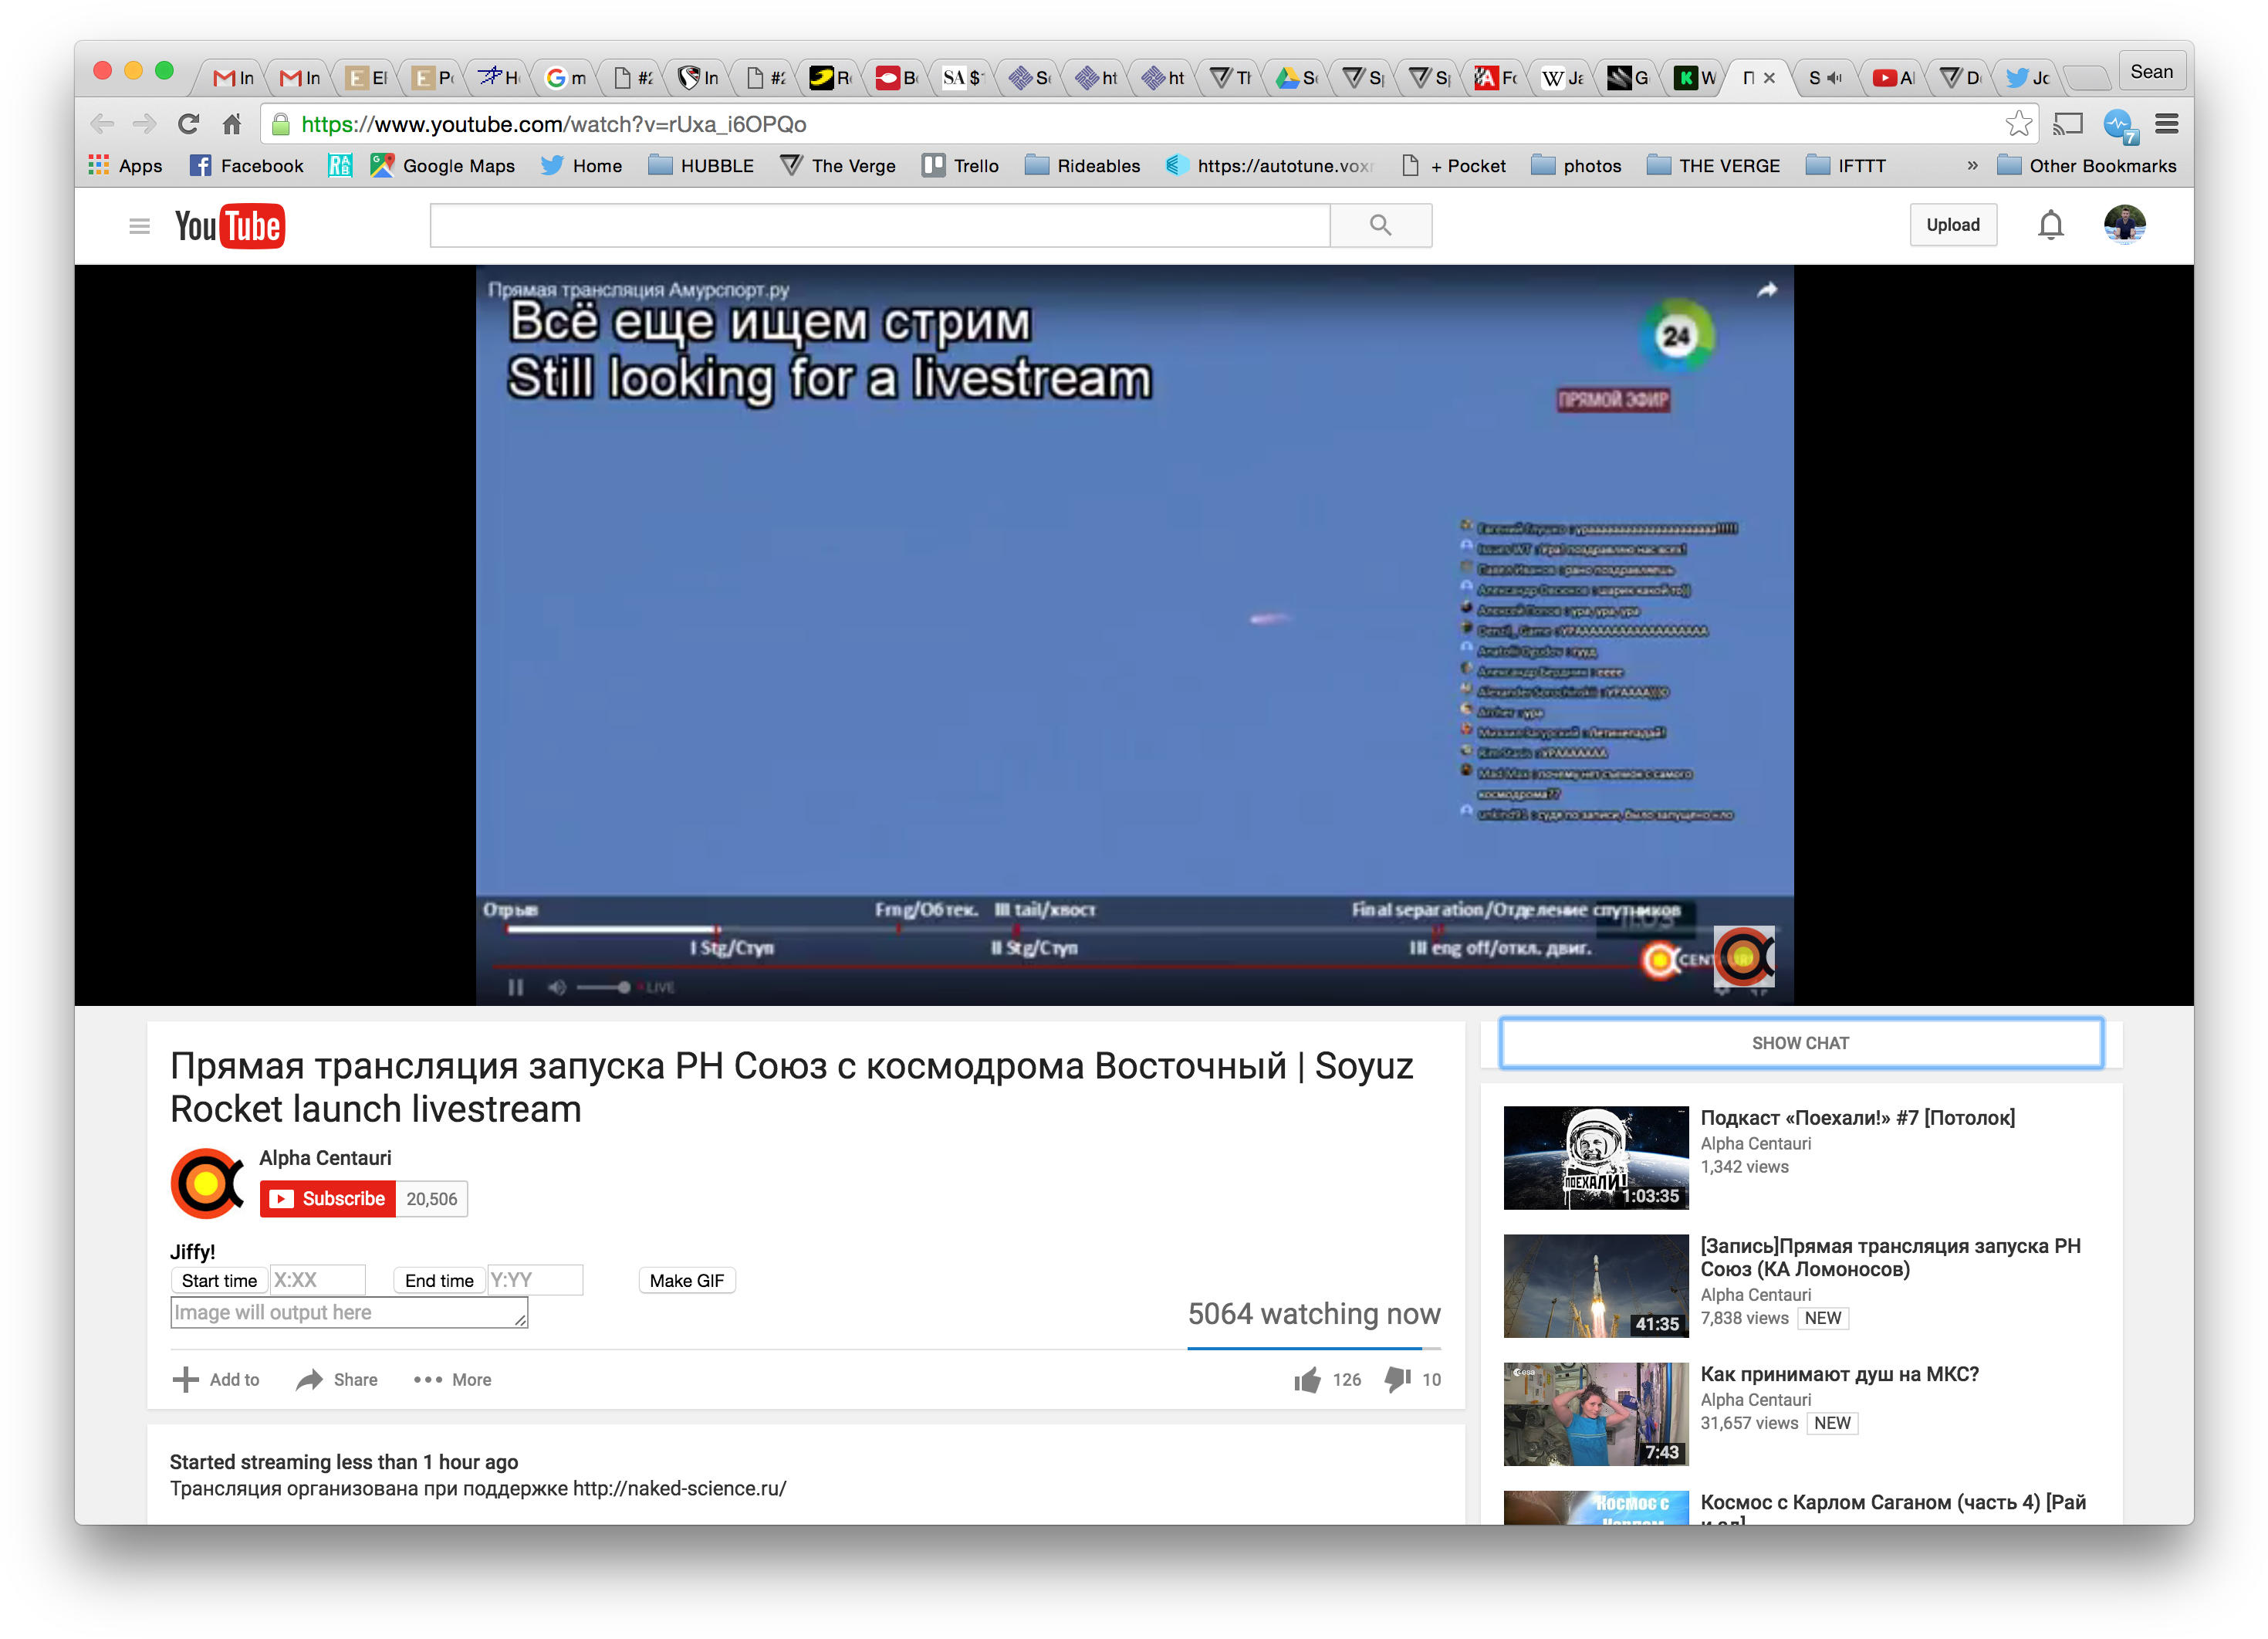This screenshot has width=2268, height=1639.
Task: Toggle SHOW CHAT panel
Action: pos(1800,1041)
